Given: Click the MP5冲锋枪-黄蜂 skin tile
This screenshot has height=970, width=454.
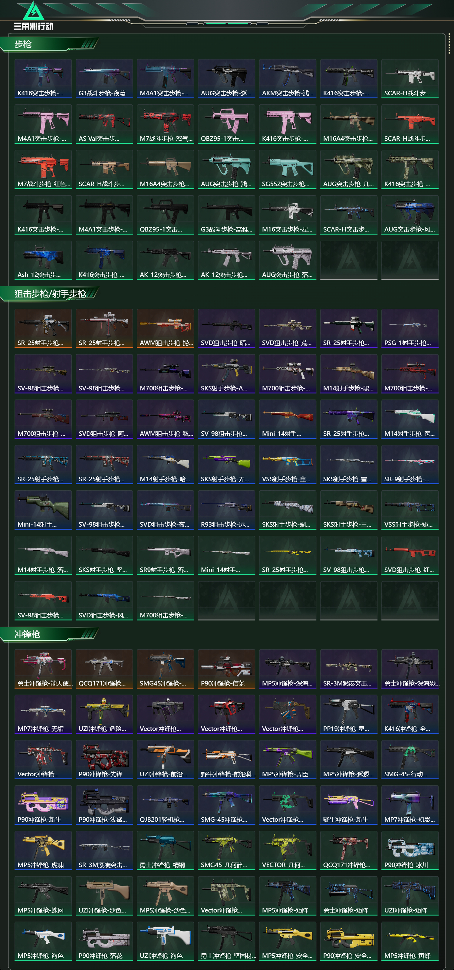Looking at the screenshot, I should tap(410, 941).
